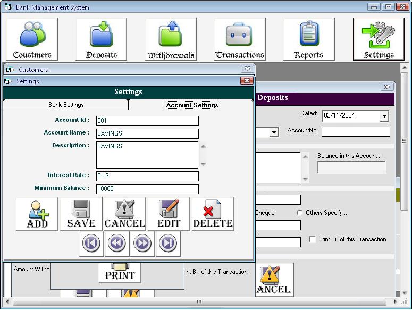Jump to the last record

[168, 244]
